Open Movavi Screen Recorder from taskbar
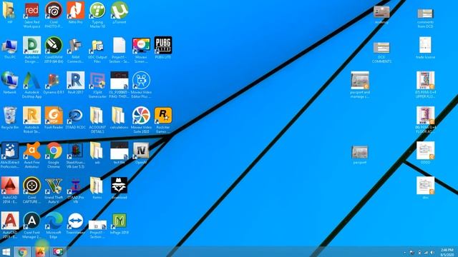 57,252
